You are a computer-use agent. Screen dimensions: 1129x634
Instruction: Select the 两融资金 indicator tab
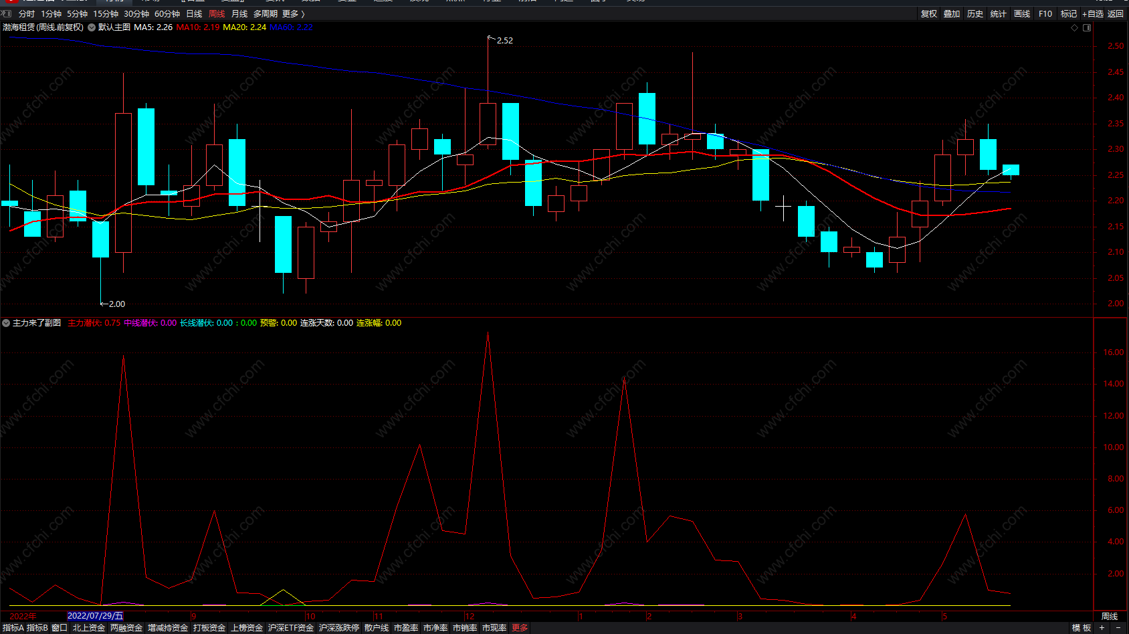pyautogui.click(x=126, y=628)
